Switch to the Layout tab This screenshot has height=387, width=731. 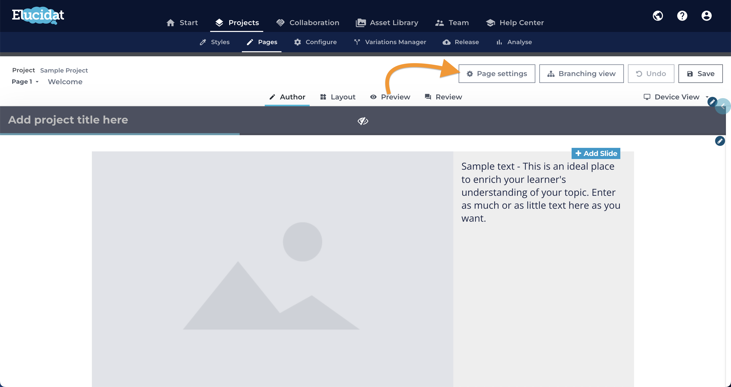click(338, 97)
